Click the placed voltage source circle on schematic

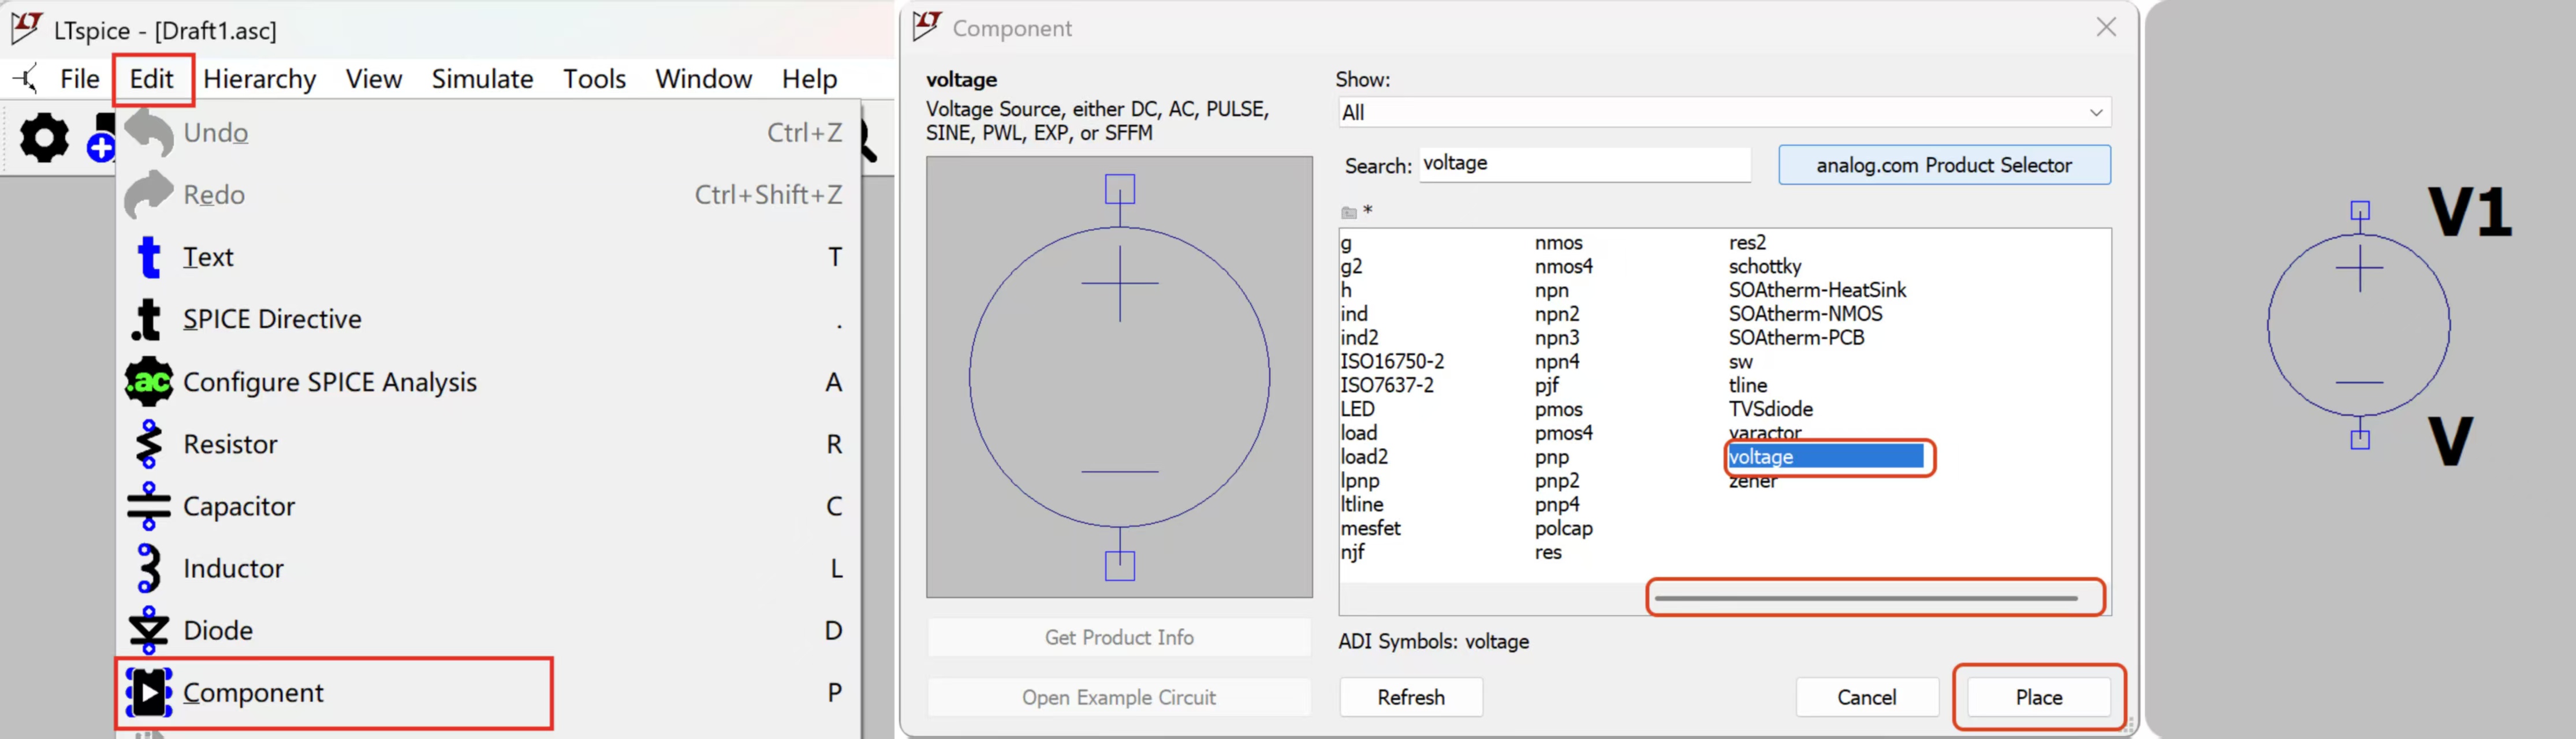pyautogui.click(x=2359, y=325)
